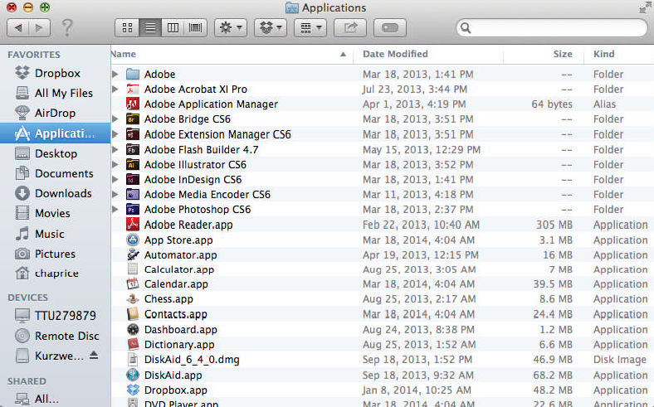Sort by Date Modified column header
The image size is (654, 407).
coord(428,54)
